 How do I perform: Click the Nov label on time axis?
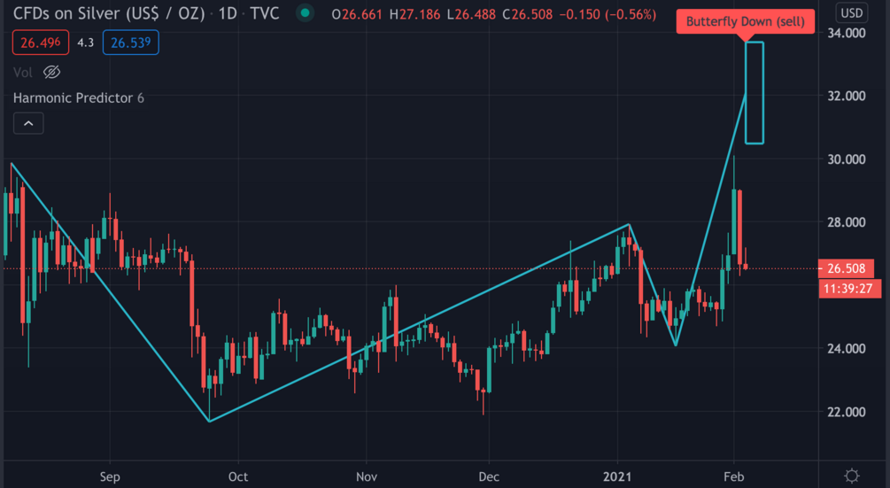(366, 476)
